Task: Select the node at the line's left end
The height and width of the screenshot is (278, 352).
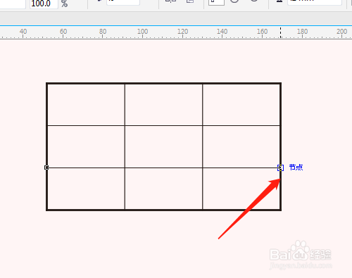Action: tap(46, 168)
